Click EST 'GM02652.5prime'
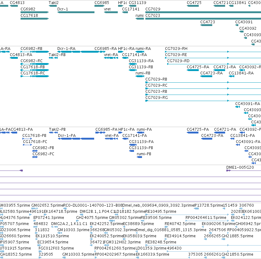Screen dimensions: 261x259 (47, 205)
